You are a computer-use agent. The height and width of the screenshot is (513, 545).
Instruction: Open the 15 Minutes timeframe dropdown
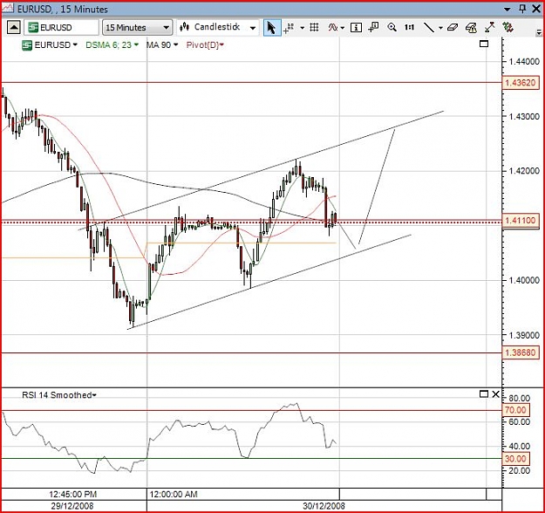(137, 27)
